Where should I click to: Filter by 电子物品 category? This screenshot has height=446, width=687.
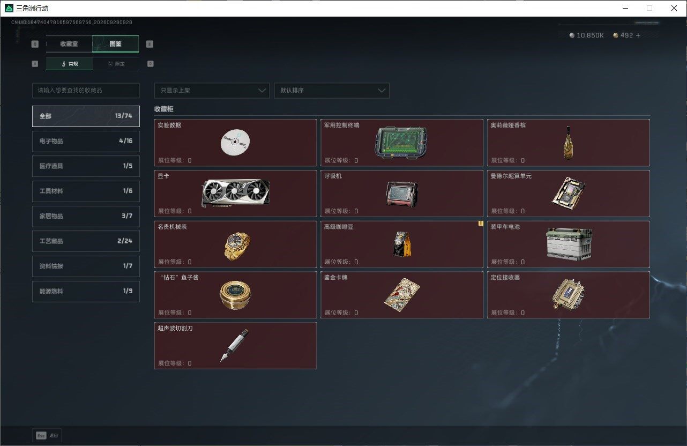86,141
